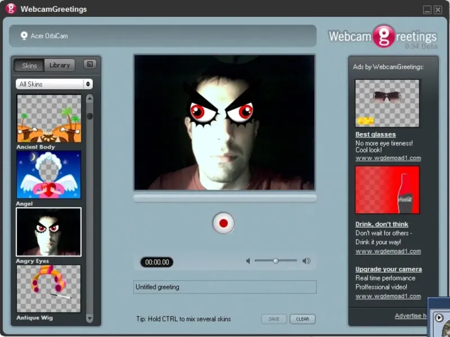Click wgdemoad1.com link under Best glasses
The image size is (450, 337).
point(388,158)
